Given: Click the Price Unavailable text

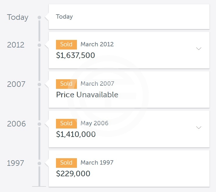Looking at the screenshot, I should pos(87,95).
